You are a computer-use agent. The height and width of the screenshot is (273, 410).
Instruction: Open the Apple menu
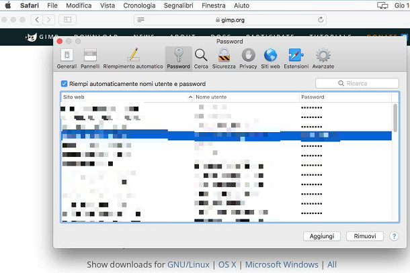pyautogui.click(x=8, y=5)
